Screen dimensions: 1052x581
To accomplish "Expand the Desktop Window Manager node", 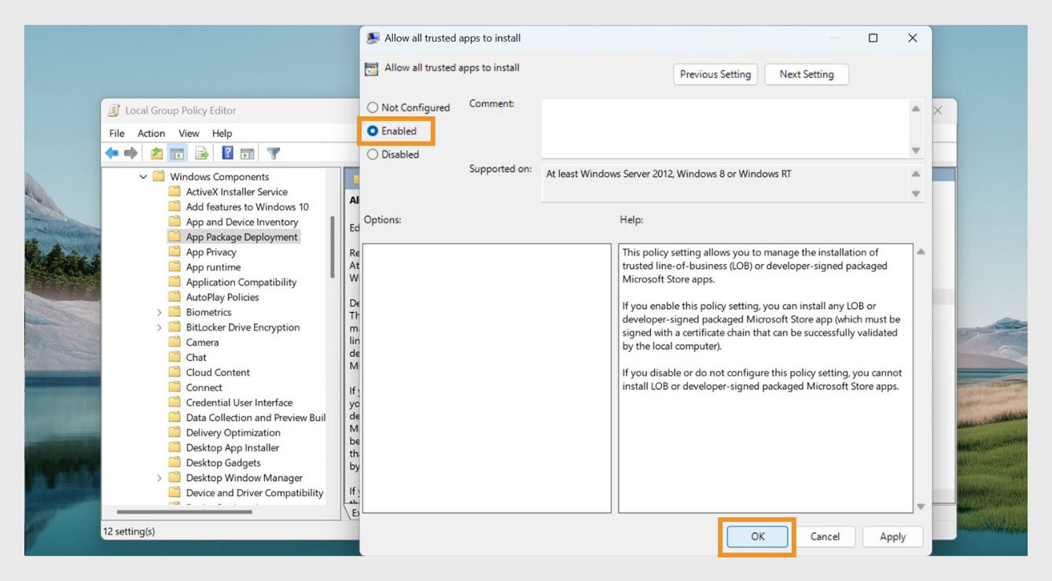I will tap(160, 478).
